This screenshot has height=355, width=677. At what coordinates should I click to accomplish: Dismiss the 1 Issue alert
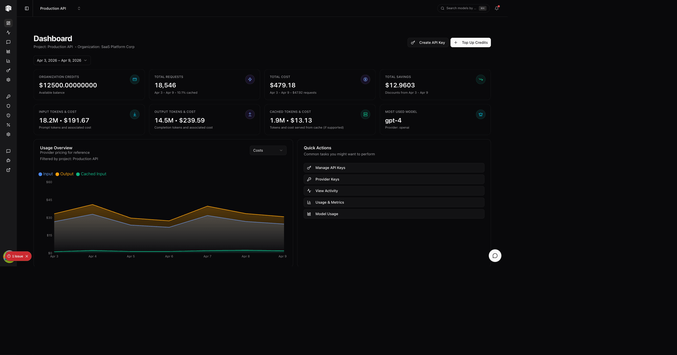26,256
